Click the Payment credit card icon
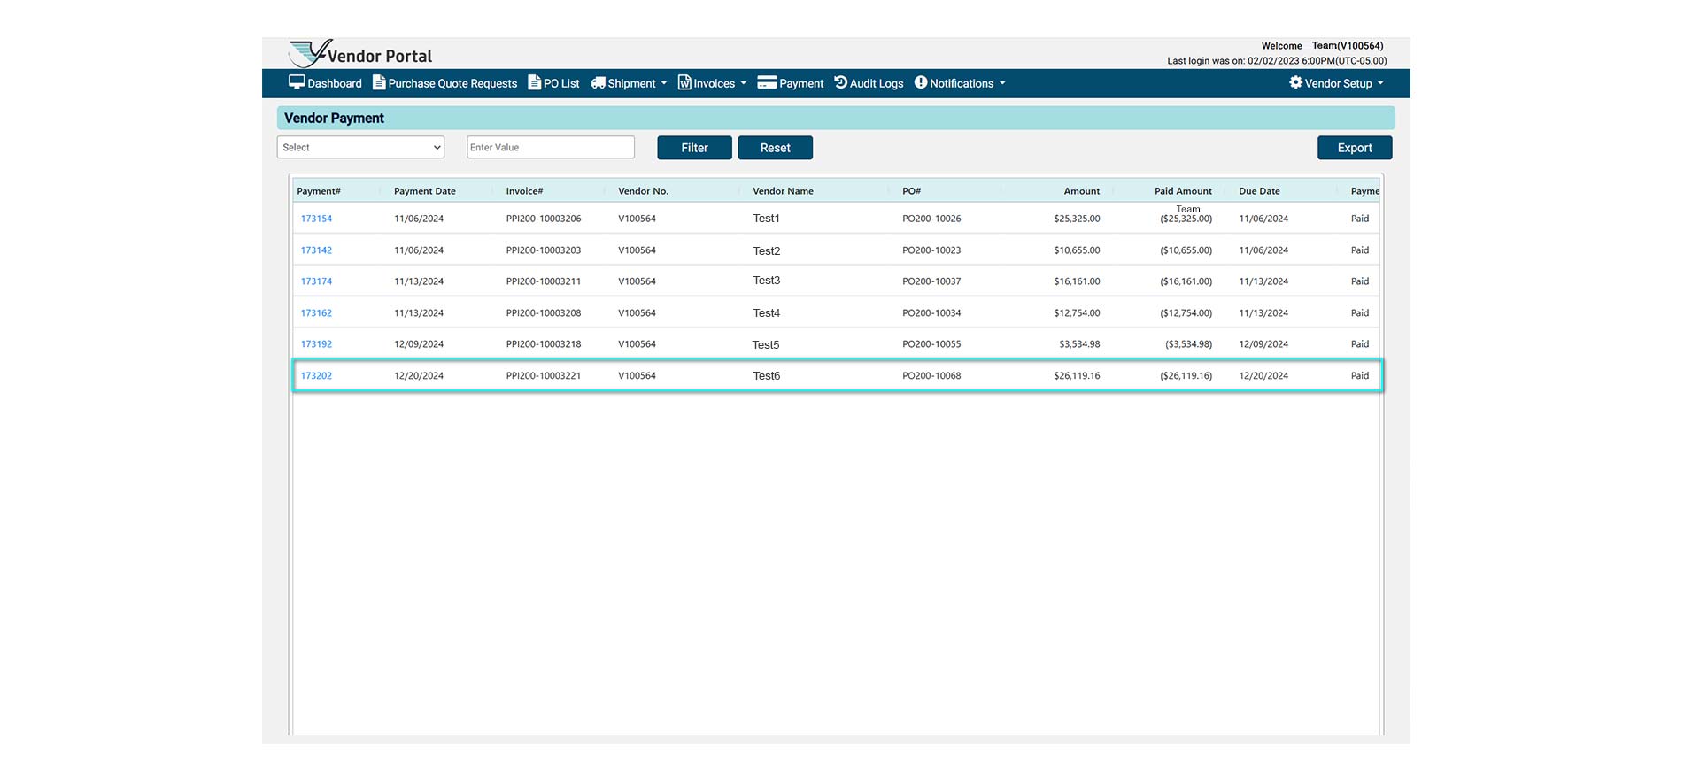The image size is (1700, 770). coord(767,82)
